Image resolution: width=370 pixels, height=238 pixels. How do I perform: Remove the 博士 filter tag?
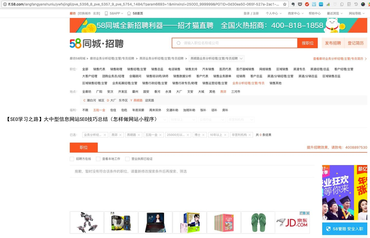(203, 135)
